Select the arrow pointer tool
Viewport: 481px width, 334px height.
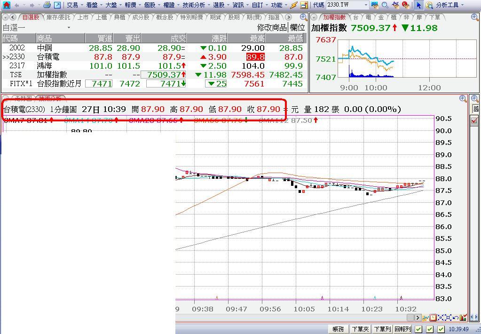click(418, 5)
